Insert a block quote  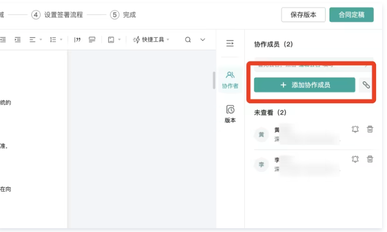click(77, 40)
